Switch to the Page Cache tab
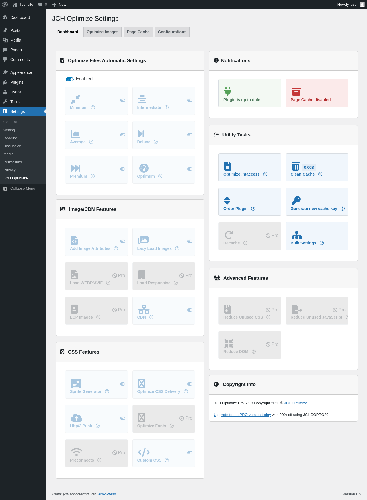Image resolution: width=367 pixels, height=500 pixels. point(138,32)
